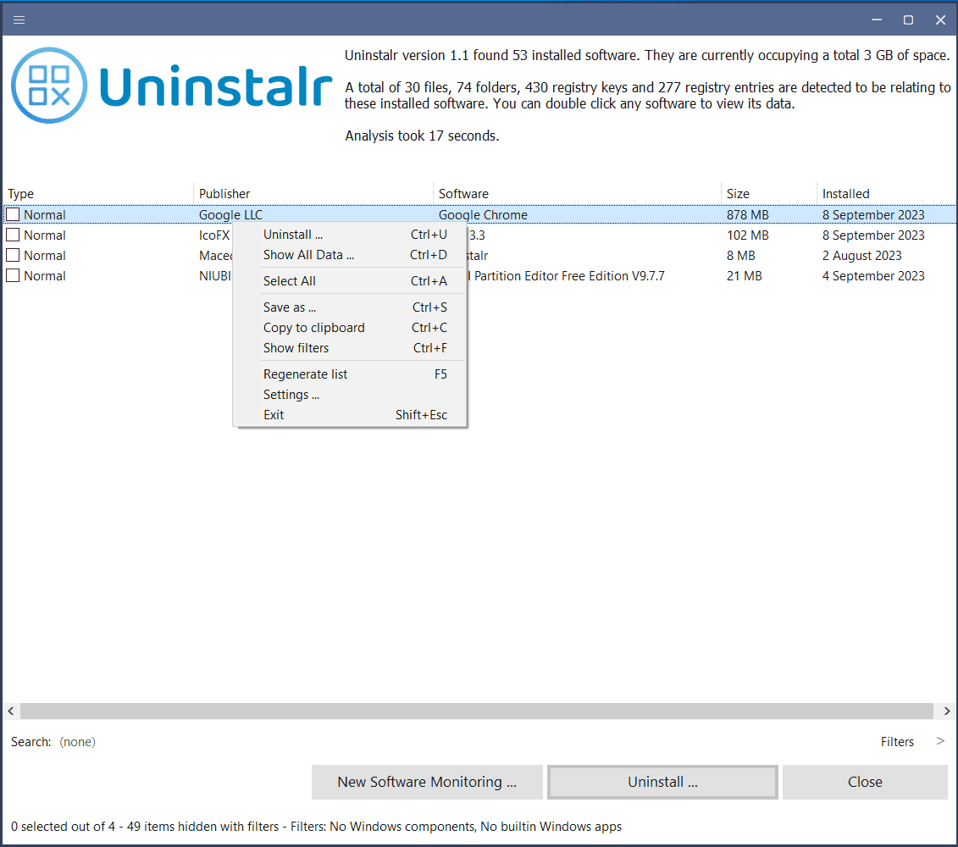958x847 pixels.
Task: Check the IcoFX row checkbox
Action: click(13, 235)
